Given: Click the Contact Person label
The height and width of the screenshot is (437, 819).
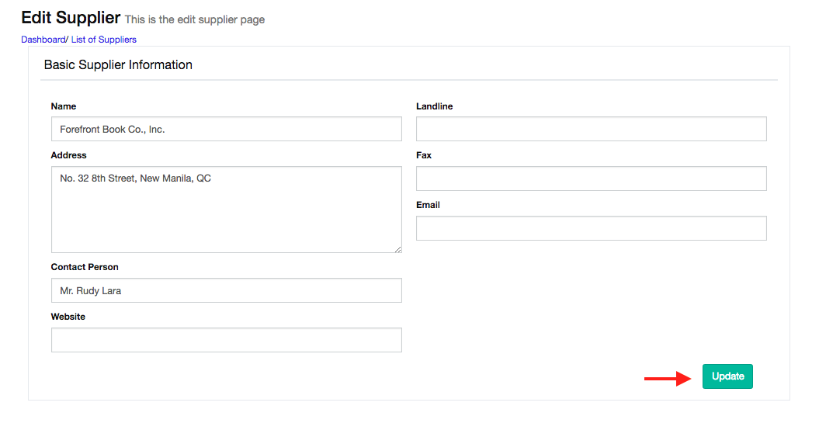Looking at the screenshot, I should coord(85,267).
